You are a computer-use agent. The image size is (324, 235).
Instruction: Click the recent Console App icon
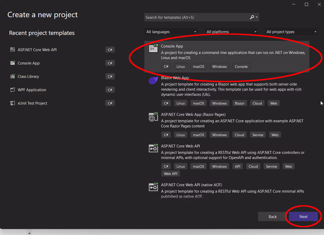click(x=12, y=63)
